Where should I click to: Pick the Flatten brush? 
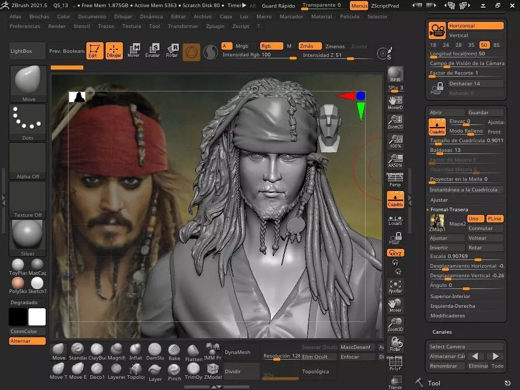[193, 353]
